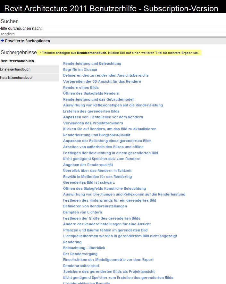Click the blue arrow icon beside Erweiterte Suchoptionen
This screenshot has height=284, width=226.
click(2, 41)
